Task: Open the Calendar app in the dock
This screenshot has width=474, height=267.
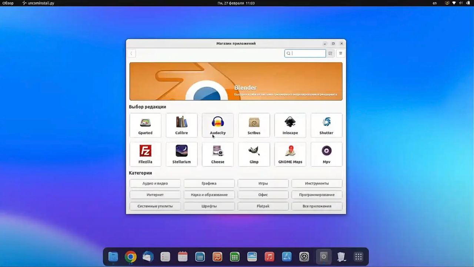Action: 183,257
